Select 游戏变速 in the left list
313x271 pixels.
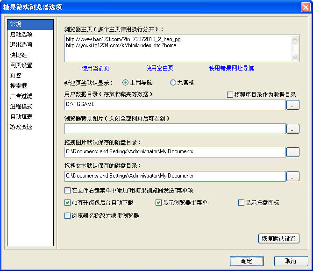point(21,127)
